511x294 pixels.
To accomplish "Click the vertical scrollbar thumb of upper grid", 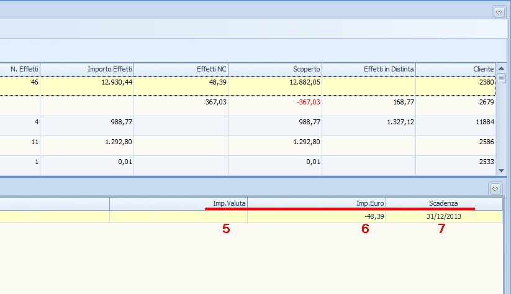I will pyautogui.click(x=501, y=78).
